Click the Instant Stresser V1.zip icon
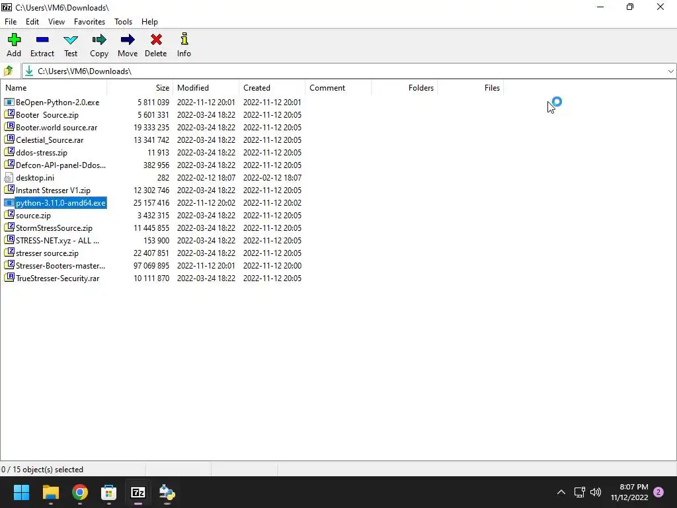The image size is (677, 508). [x=9, y=190]
